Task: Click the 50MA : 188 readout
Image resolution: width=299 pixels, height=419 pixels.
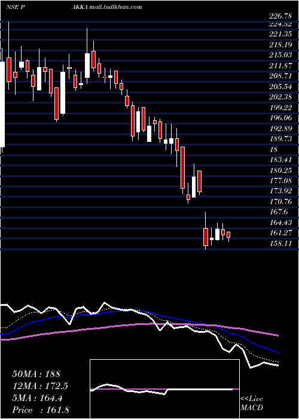Action: 36,374
